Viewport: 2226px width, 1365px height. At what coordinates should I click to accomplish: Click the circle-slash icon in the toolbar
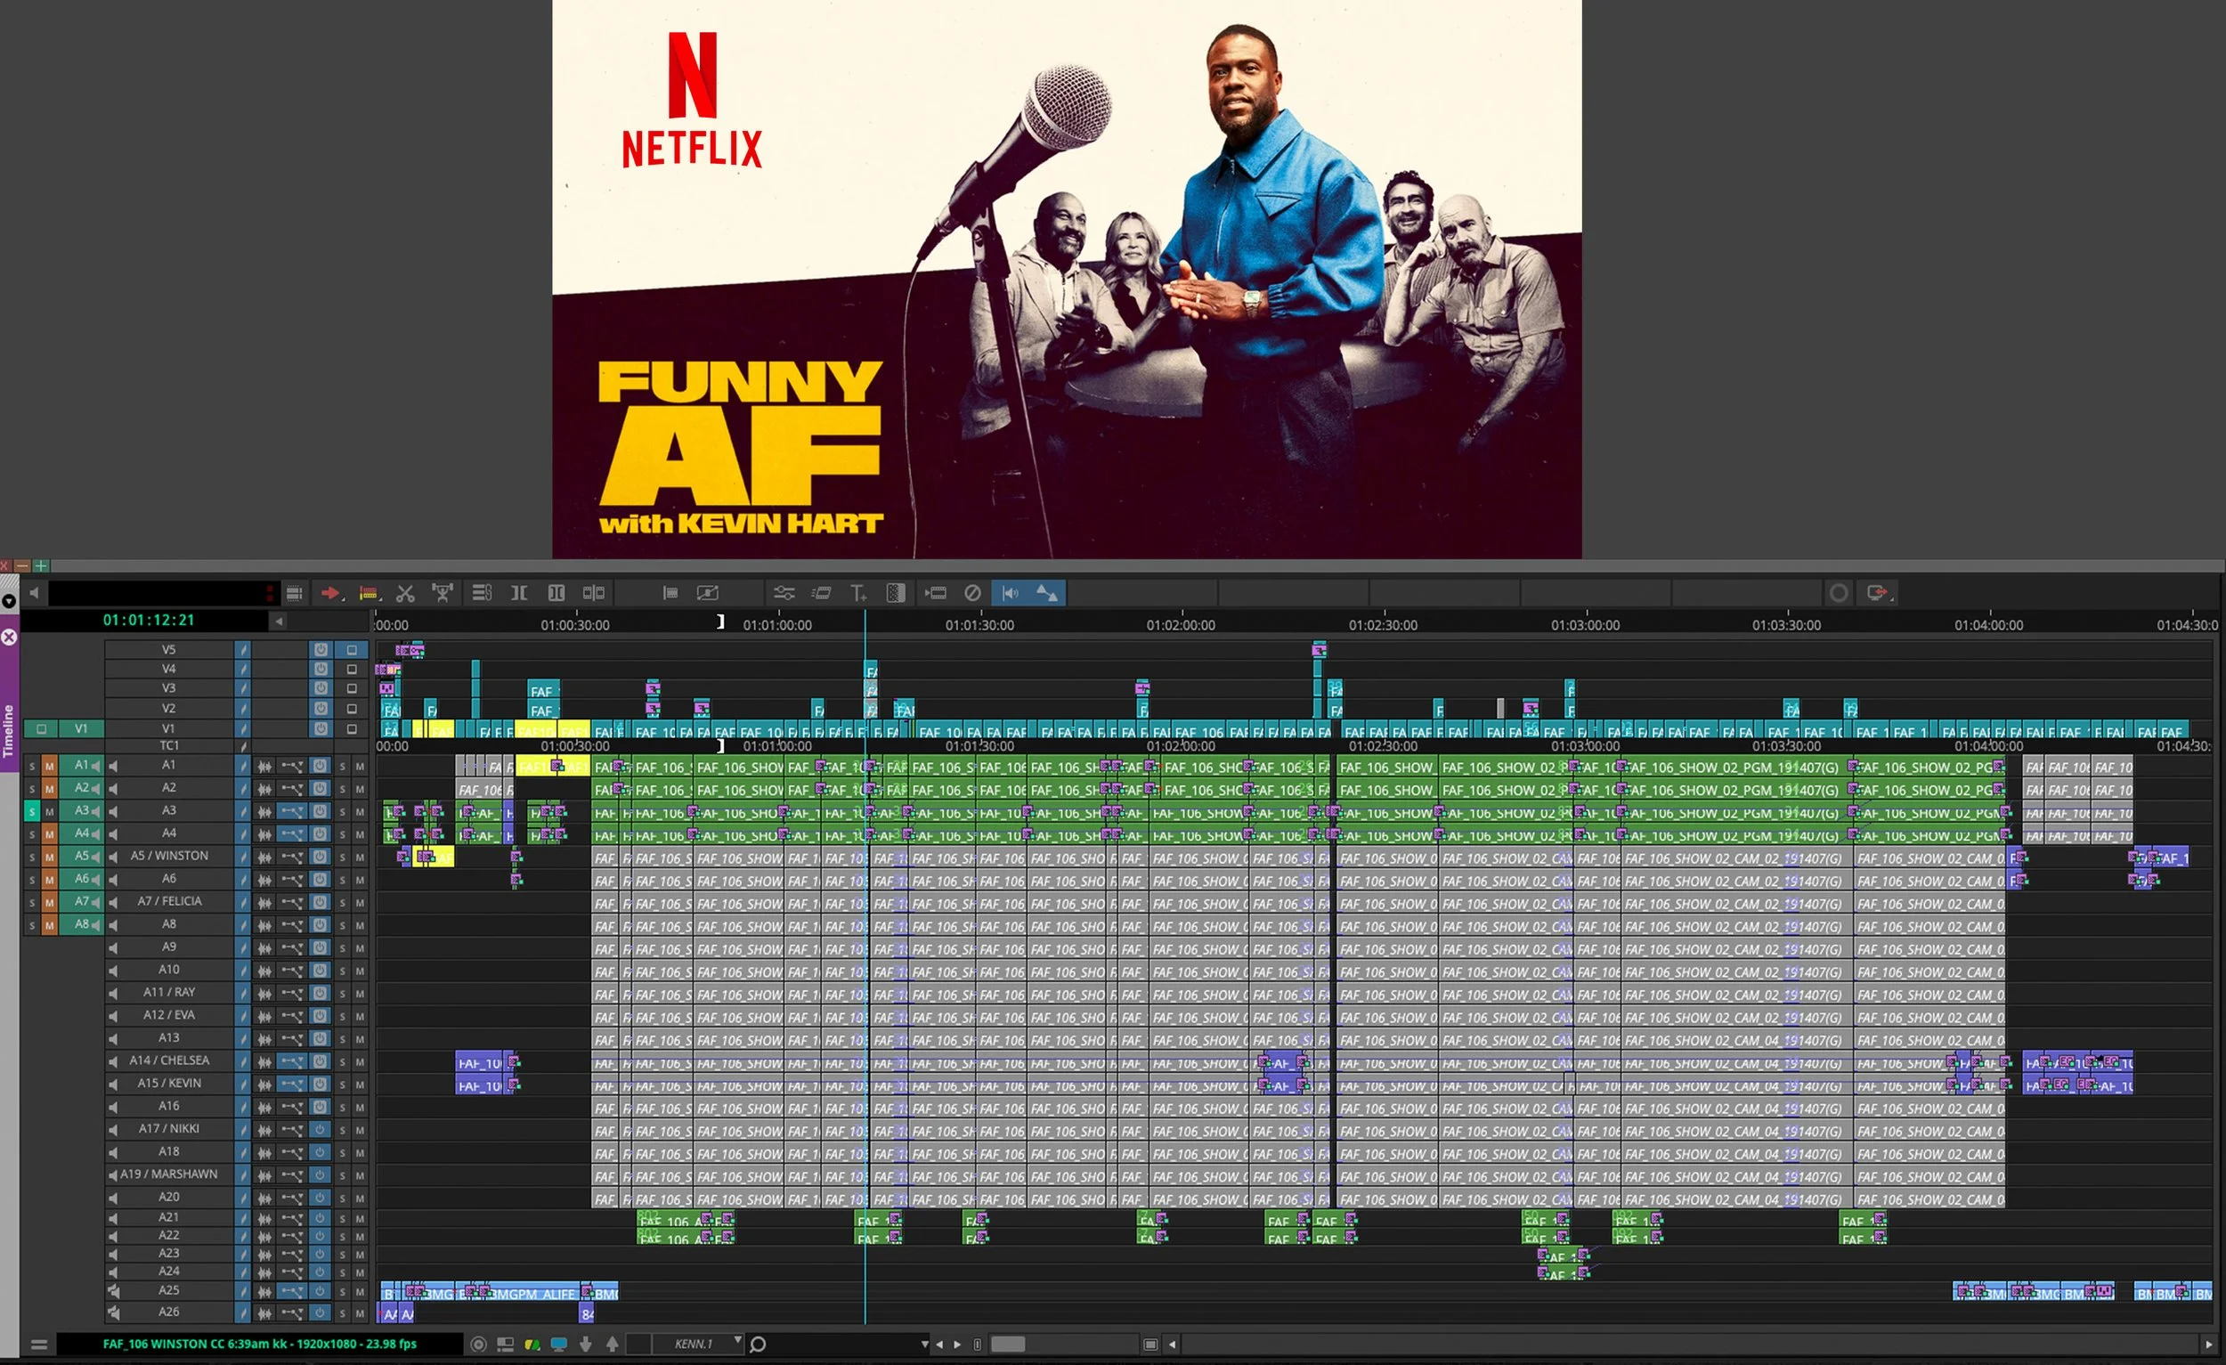pos(972,594)
